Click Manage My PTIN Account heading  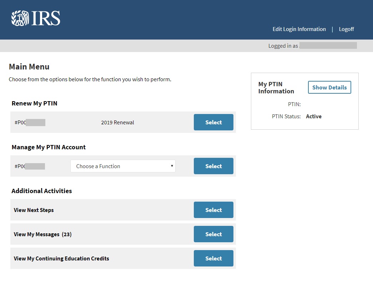(x=49, y=147)
